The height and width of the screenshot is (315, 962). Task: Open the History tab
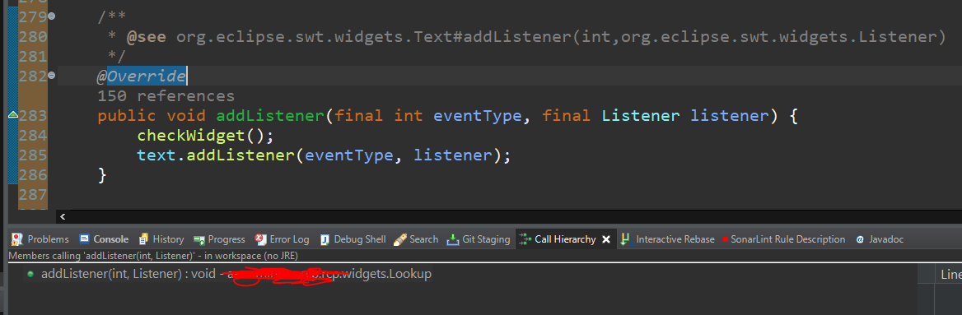point(161,239)
